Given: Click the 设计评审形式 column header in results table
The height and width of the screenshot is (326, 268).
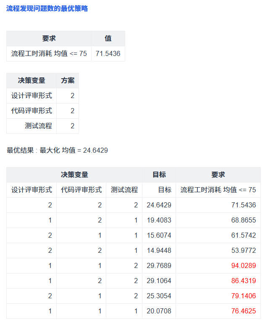Looking at the screenshot, I should click(x=32, y=190).
